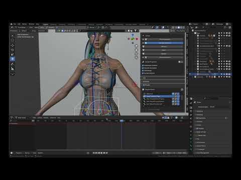Expand first collapsed panel under the checkboxes
241x180 pixels.
pyautogui.click(x=163, y=78)
